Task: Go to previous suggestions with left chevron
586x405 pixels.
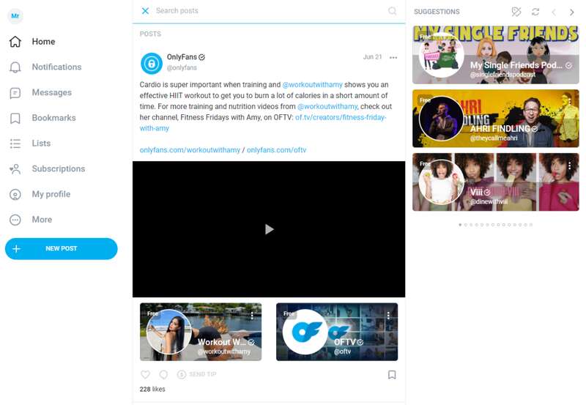Action: pyautogui.click(x=554, y=12)
